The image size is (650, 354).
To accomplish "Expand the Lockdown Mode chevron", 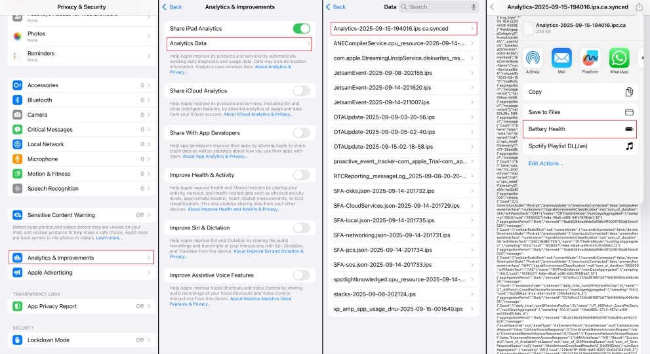I will [149, 340].
